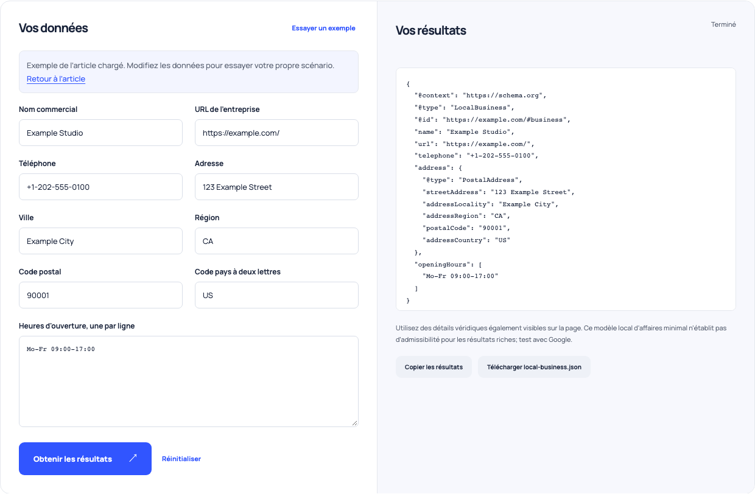Click the Terminé status label
Image resolution: width=755 pixels, height=494 pixels.
tap(723, 24)
